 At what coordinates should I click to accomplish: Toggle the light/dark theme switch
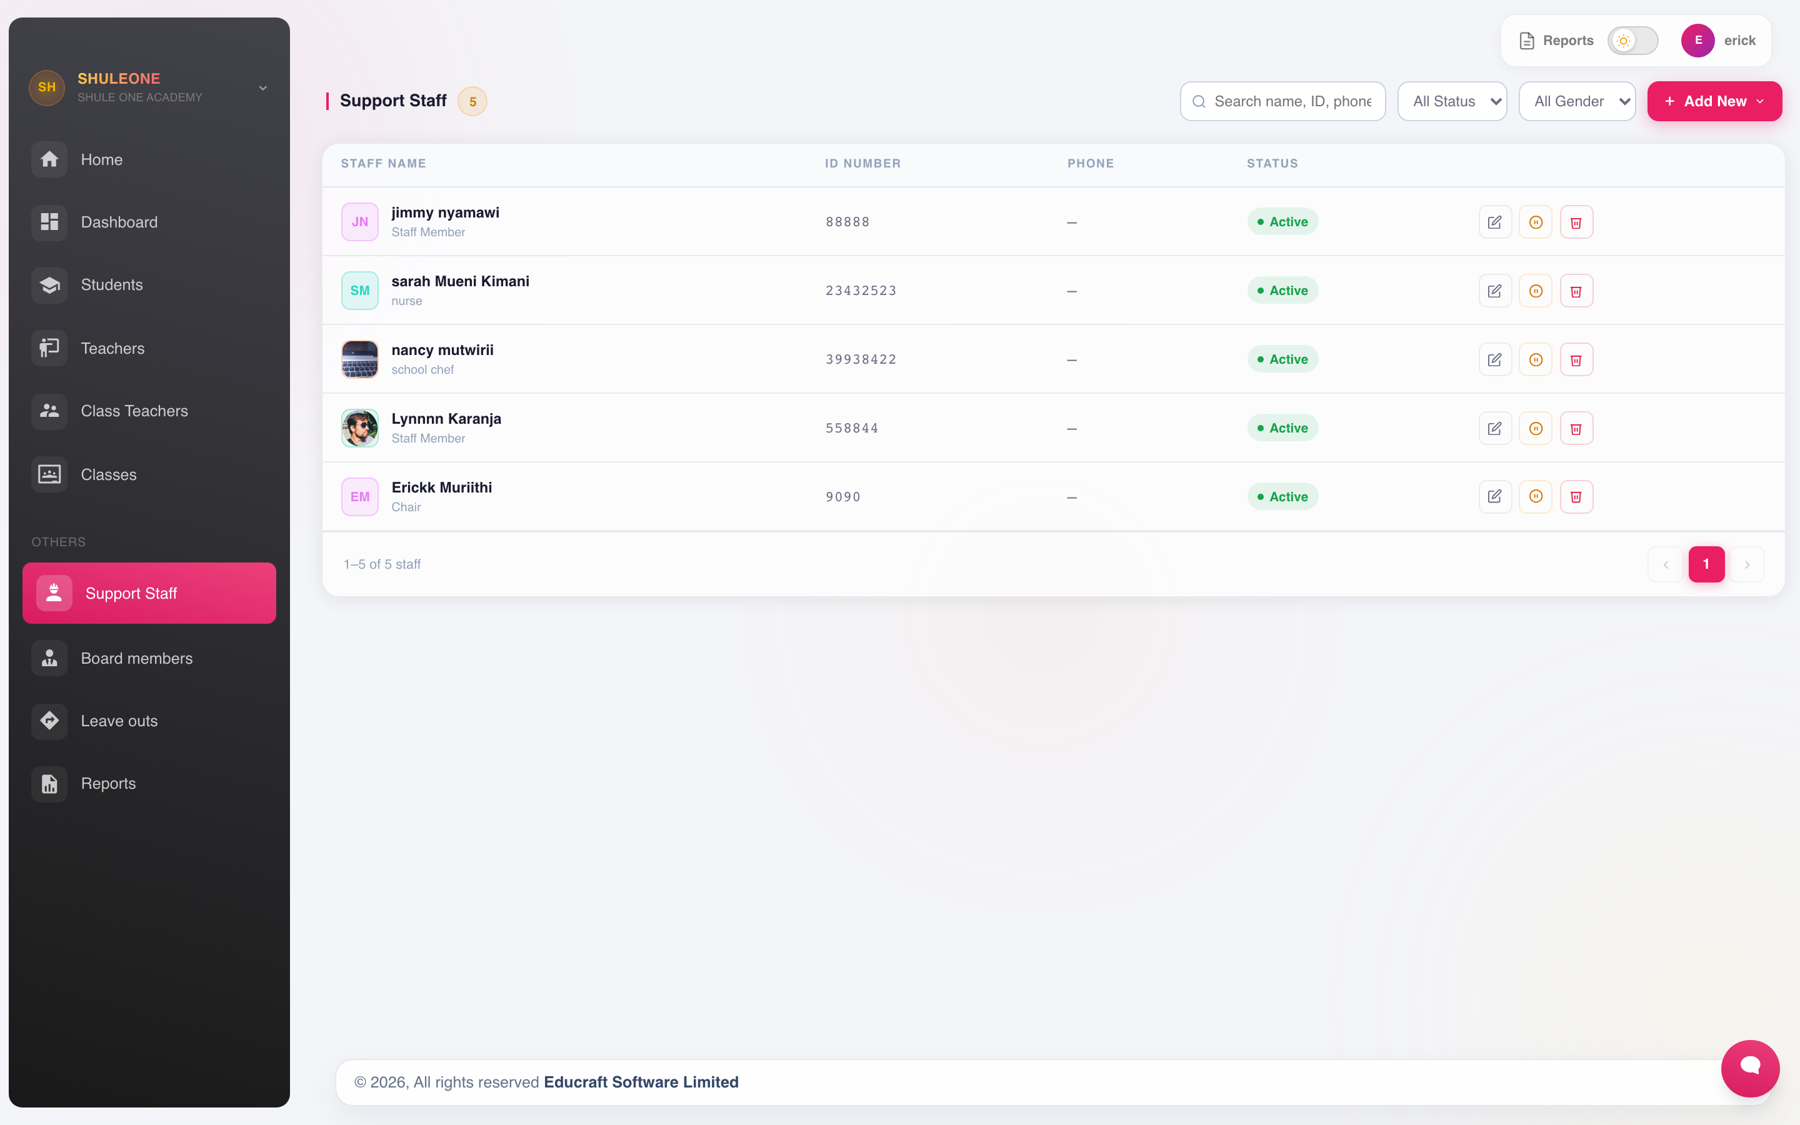[1632, 41]
